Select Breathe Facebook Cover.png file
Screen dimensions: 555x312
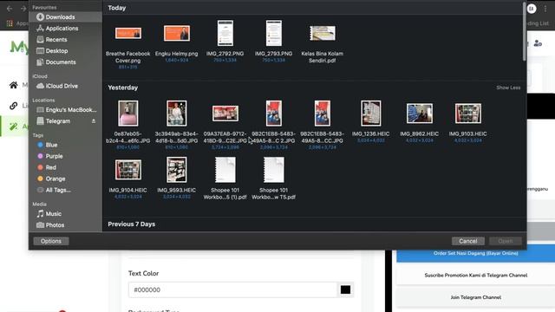tap(127, 34)
